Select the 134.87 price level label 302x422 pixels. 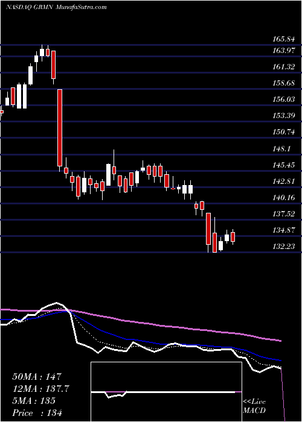click(283, 230)
